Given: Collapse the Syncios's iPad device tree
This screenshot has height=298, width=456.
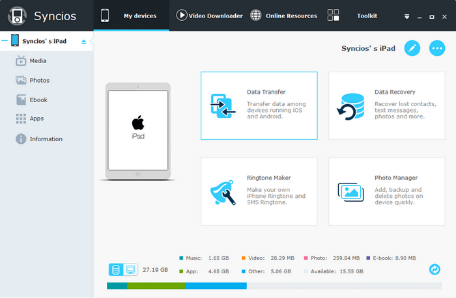Looking at the screenshot, I should pos(83,42).
